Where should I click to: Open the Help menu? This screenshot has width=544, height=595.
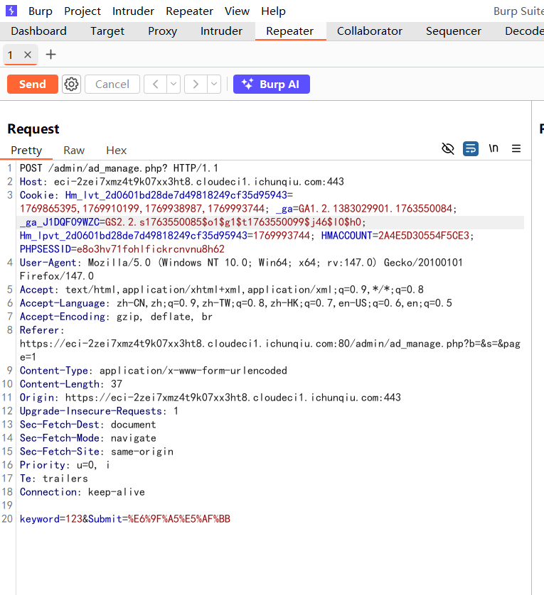pos(273,11)
